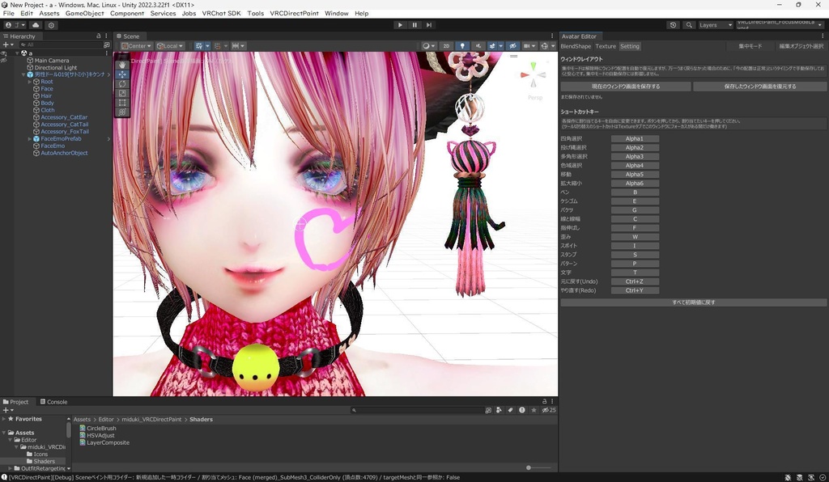Open the VRCDirectPaint menu
829x482 pixels.
294,13
